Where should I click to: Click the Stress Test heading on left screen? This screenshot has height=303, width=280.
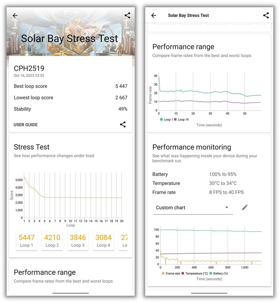[32, 147]
